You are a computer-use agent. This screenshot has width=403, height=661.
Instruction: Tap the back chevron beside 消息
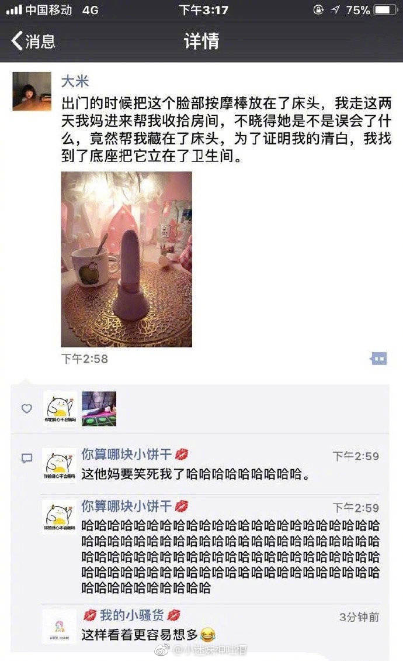point(17,42)
